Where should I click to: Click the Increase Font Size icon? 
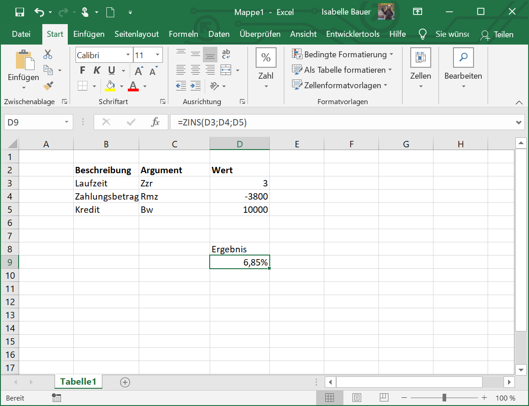[x=139, y=70]
